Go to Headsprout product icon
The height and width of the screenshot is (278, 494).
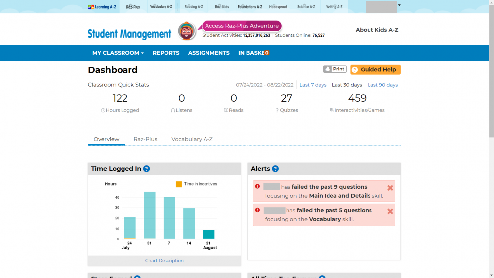[x=278, y=7]
